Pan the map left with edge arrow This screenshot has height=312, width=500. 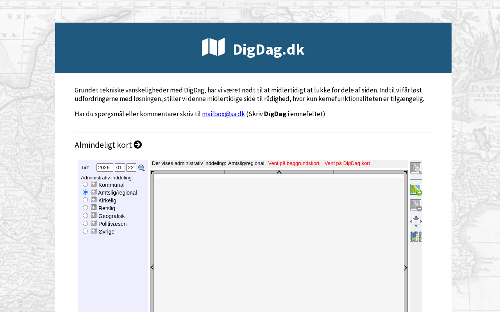tap(152, 268)
